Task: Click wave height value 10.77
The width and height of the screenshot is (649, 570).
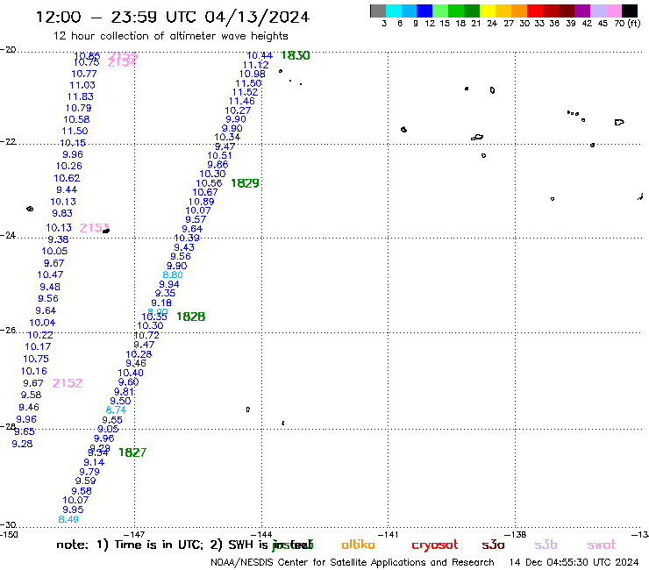Action: pos(84,74)
